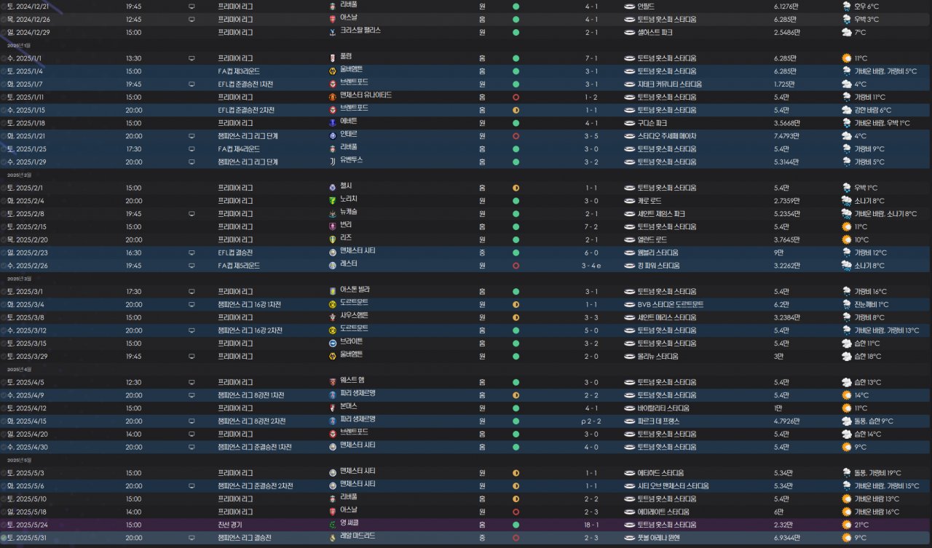Click 'FA컵 제5라운드' competition name
This screenshot has width=932, height=548.
click(x=239, y=266)
